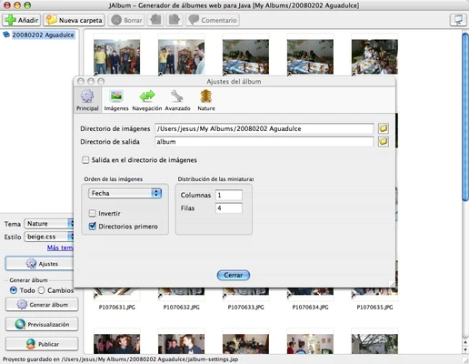This screenshot has width=469, height=364.
Task: Click the rotate left toolbar icon
Action: (x=155, y=20)
